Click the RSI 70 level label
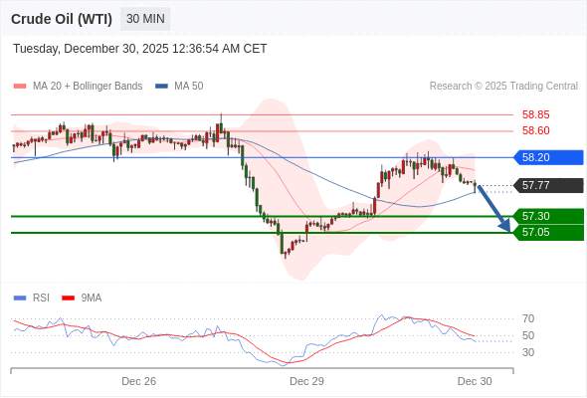Image resolution: width=587 pixels, height=398 pixels. [528, 319]
